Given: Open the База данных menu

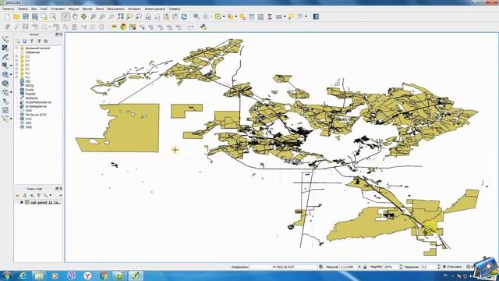Looking at the screenshot, I should [115, 9].
